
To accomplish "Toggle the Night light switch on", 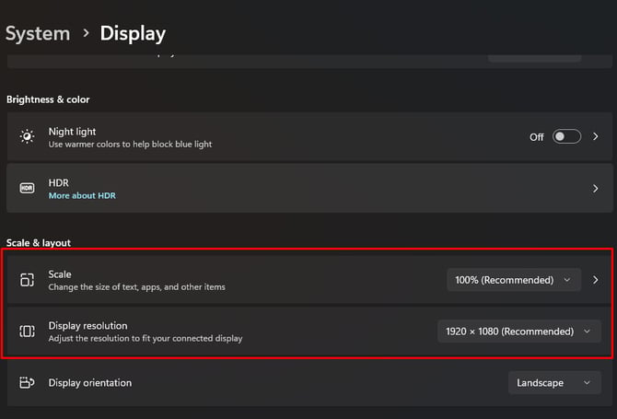I will (566, 136).
